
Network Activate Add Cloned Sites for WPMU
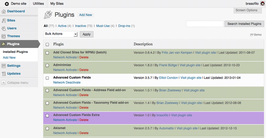click(x=65, y=57)
